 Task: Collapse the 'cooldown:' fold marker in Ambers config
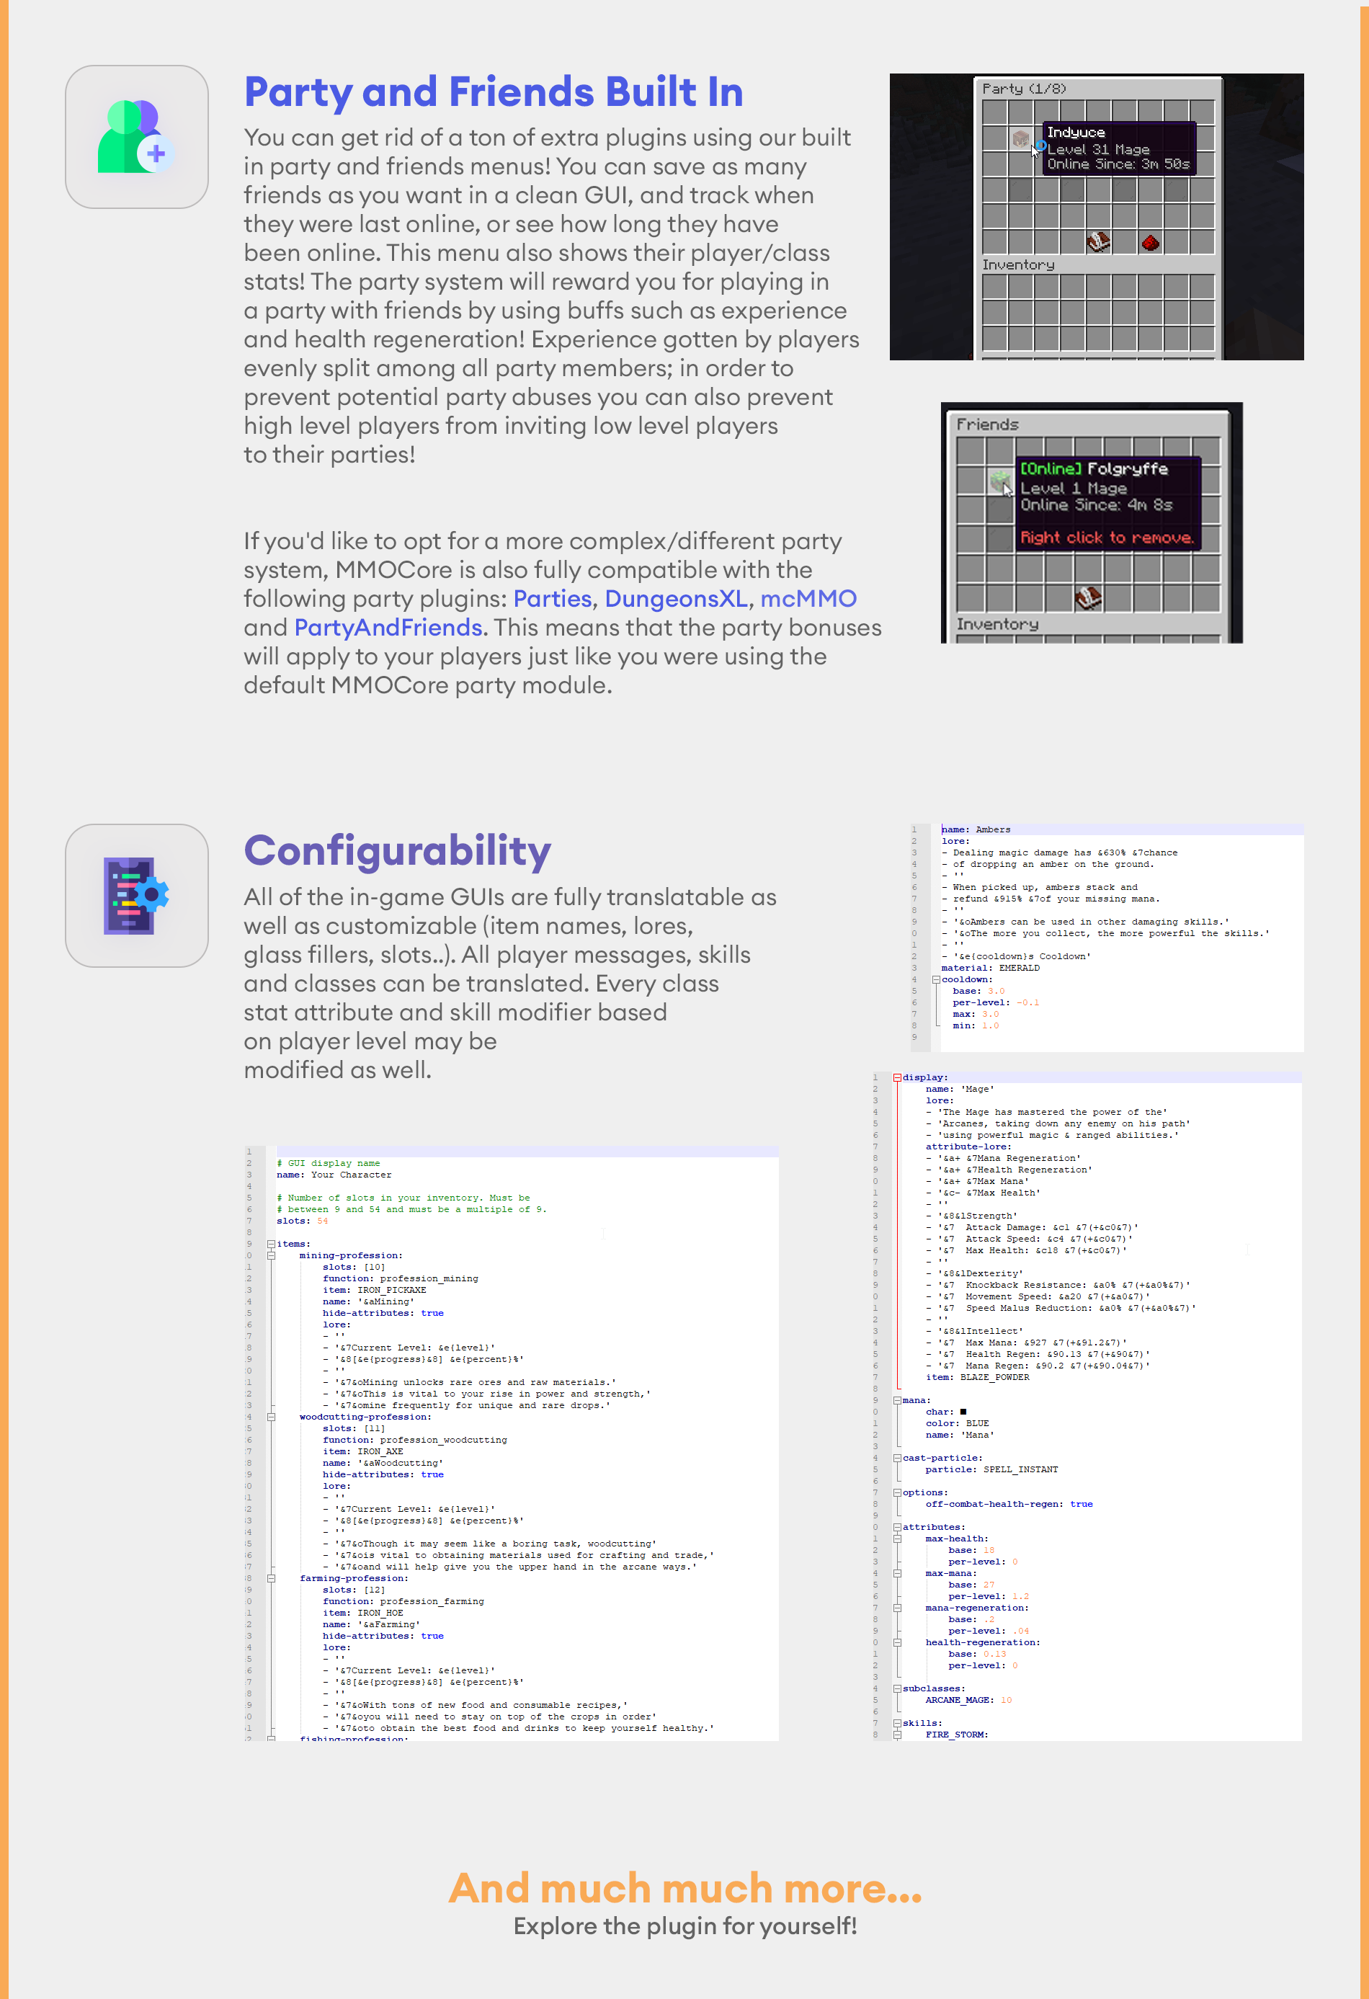pyautogui.click(x=935, y=979)
